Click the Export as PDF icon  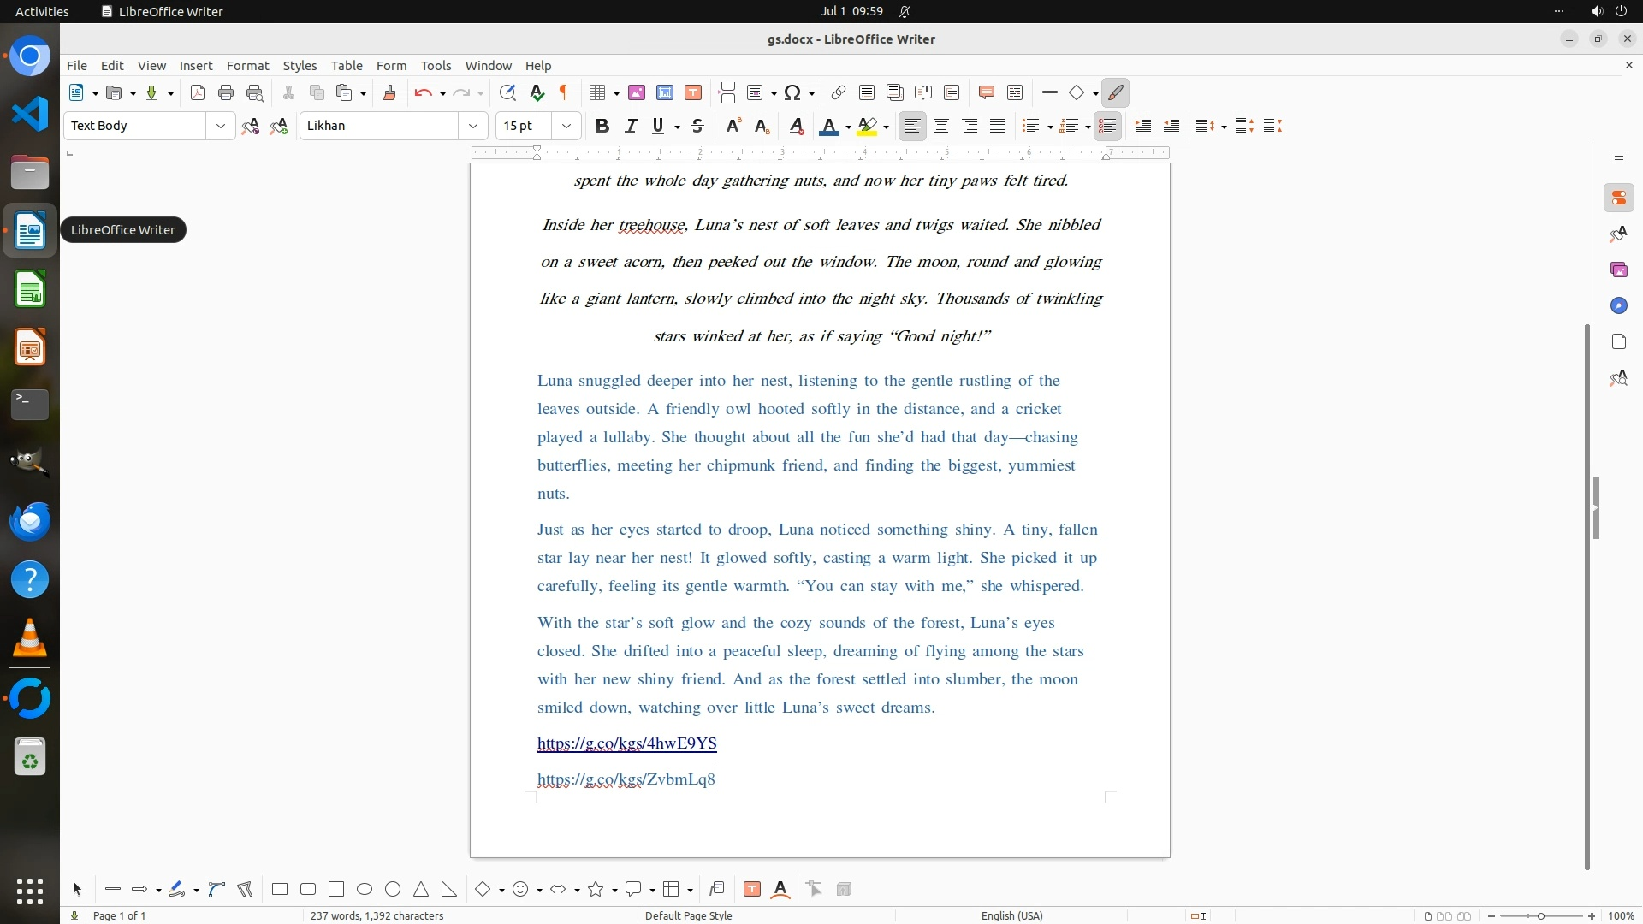(198, 92)
